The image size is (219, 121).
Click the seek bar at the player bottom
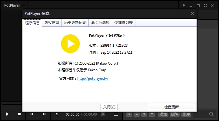click(12, 105)
